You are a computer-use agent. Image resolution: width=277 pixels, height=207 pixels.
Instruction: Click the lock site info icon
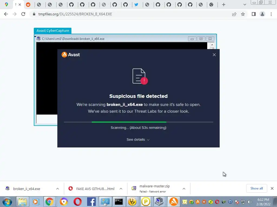point(34,14)
